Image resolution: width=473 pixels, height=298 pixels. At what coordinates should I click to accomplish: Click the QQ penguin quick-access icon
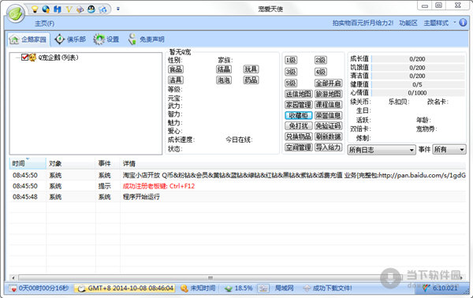tap(91, 9)
